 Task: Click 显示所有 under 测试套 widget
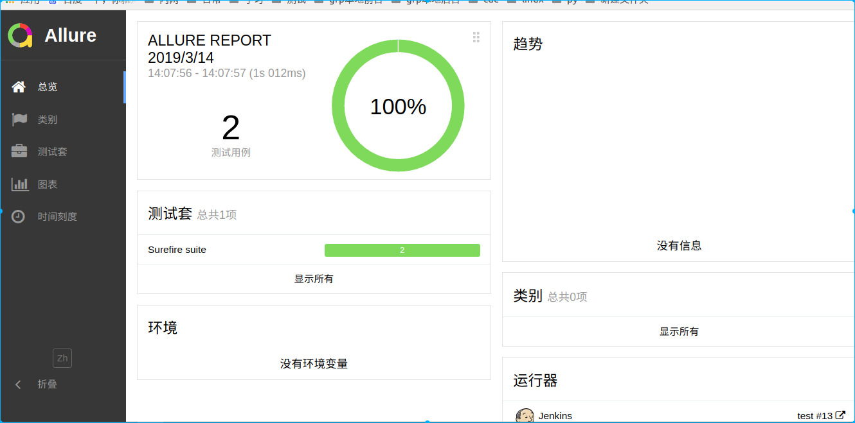click(x=314, y=279)
